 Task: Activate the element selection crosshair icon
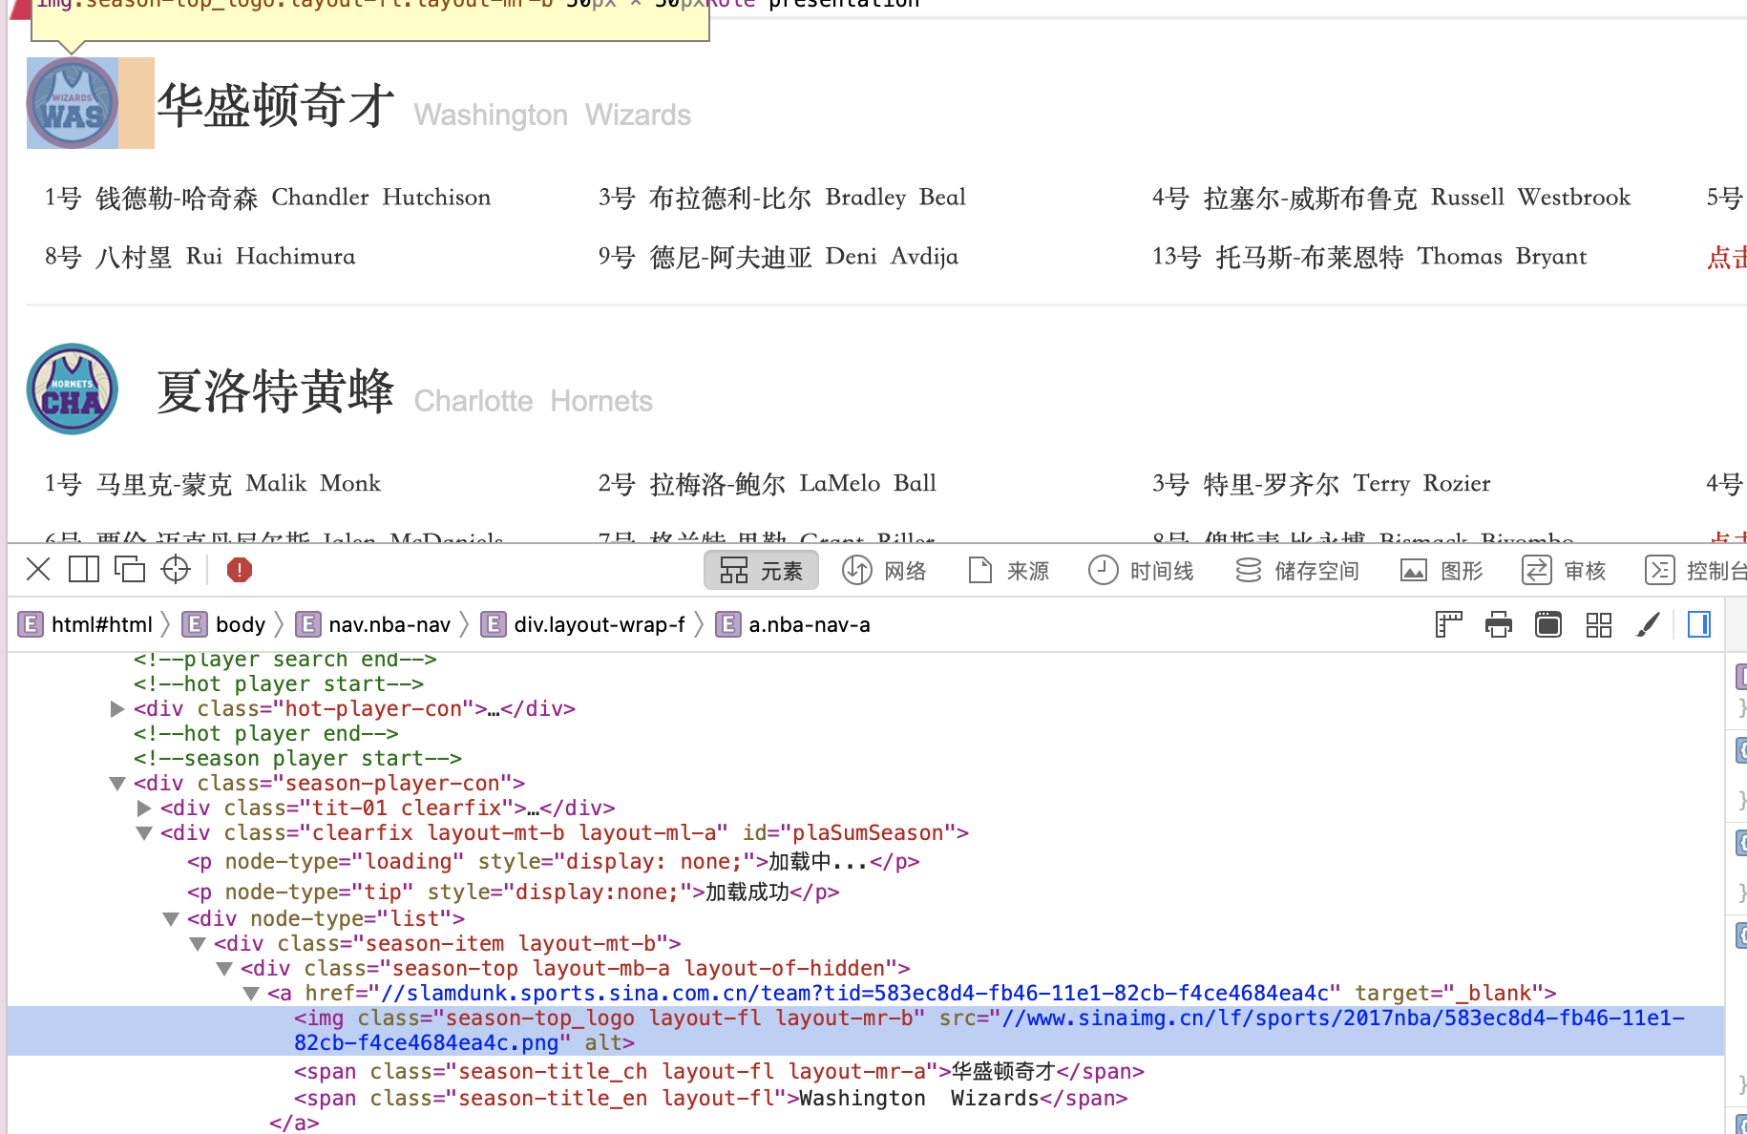[176, 570]
